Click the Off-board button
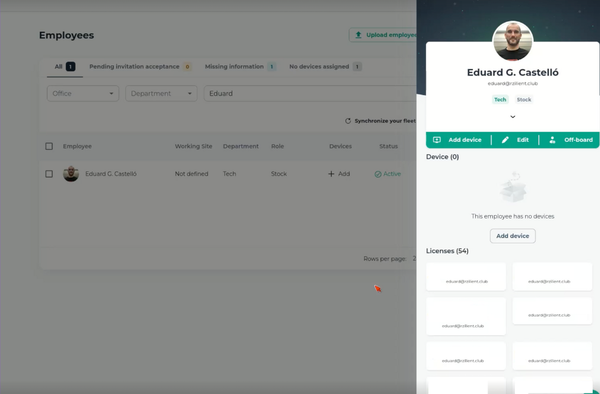Image resolution: width=600 pixels, height=394 pixels. 570,139
